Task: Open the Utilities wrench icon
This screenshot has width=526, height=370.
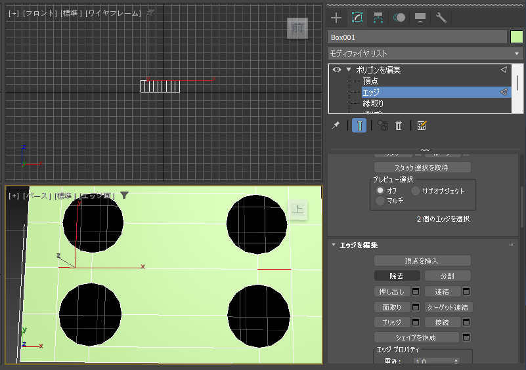Action: click(x=441, y=18)
